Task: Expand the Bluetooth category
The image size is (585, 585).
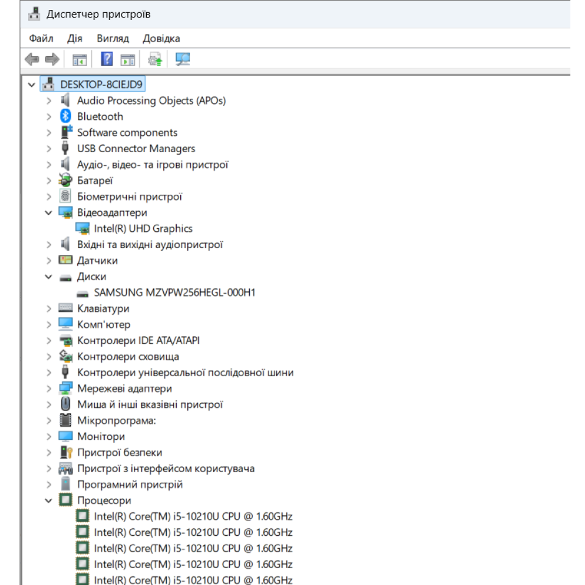Action: (49, 116)
